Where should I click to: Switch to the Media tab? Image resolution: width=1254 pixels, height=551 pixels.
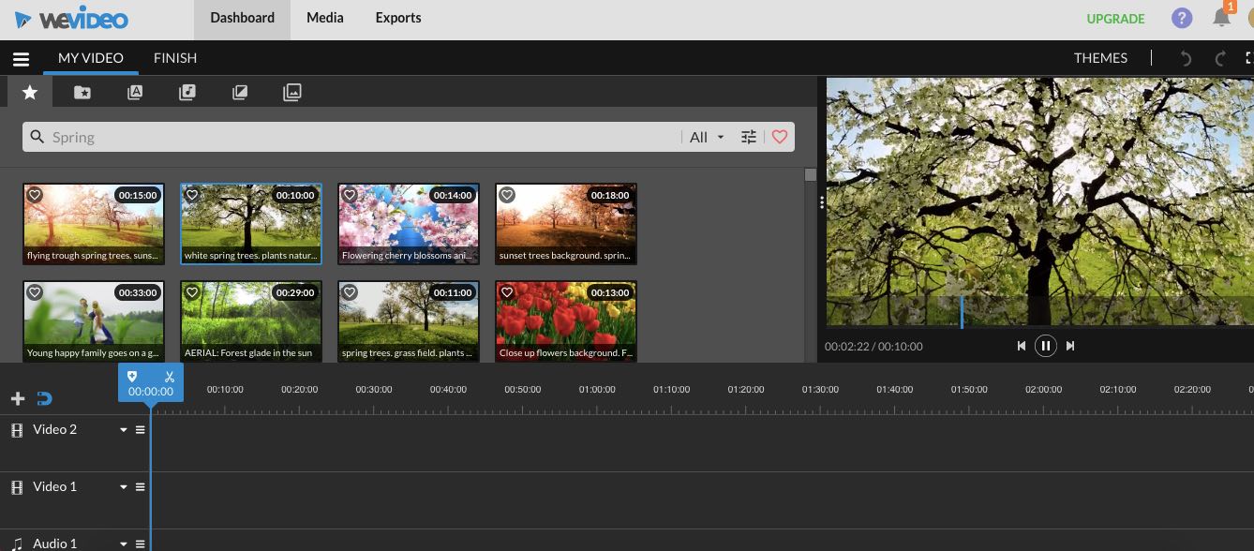[324, 18]
